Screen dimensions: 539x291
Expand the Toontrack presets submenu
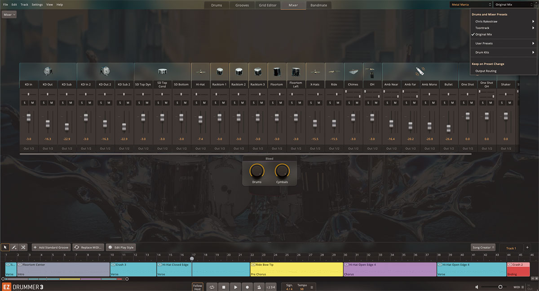click(504, 28)
